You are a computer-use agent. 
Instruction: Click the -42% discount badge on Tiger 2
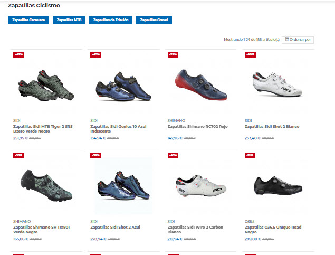pyautogui.click(x=18, y=55)
